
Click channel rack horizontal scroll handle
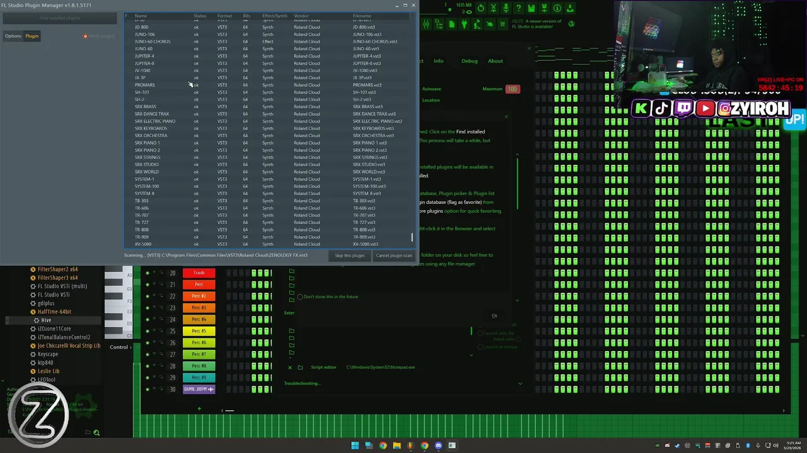point(229,411)
